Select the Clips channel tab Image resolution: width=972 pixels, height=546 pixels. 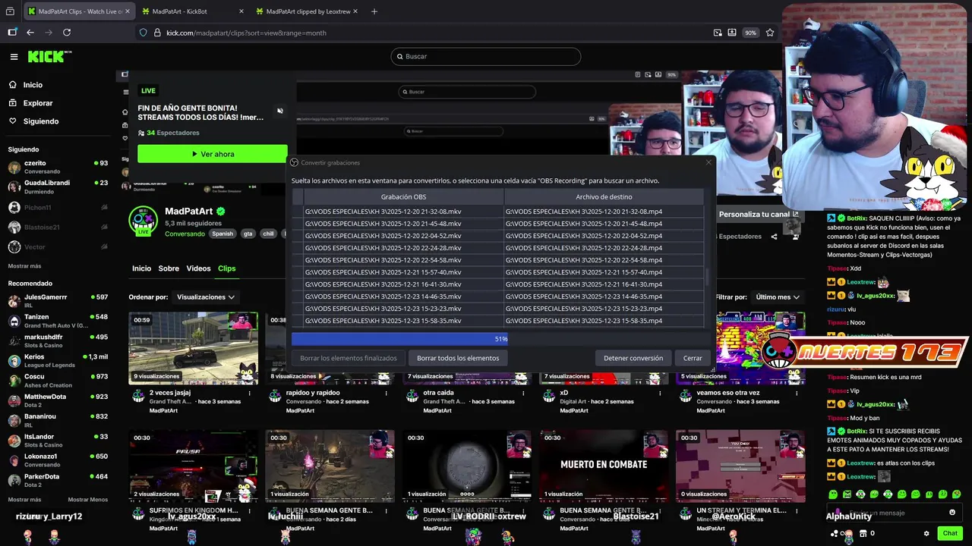point(226,268)
